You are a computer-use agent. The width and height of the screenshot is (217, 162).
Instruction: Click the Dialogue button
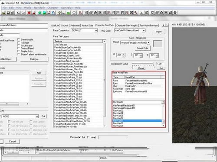(x=34, y=59)
